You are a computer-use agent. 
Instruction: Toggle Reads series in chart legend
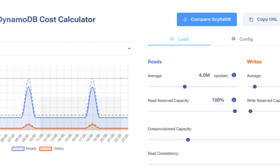click(24, 149)
